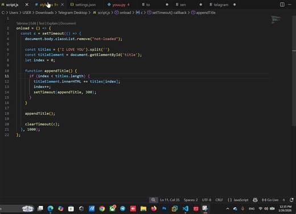Screen dimensions: 296x214
Task: Switch to the VS Code taskbar icon
Action: click(x=186, y=209)
